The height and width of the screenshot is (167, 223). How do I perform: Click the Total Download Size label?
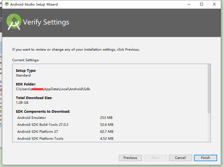click(34, 98)
